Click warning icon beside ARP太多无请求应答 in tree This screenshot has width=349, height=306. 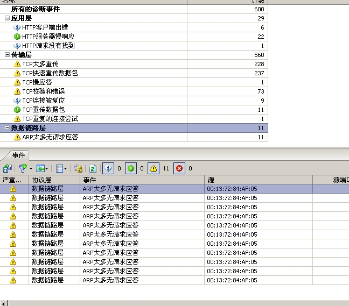(17, 137)
